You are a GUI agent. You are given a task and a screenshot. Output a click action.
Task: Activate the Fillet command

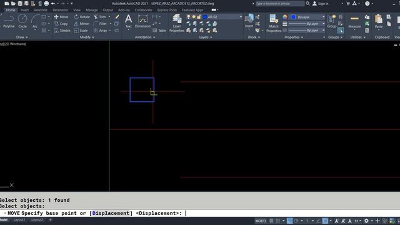(x=100, y=24)
